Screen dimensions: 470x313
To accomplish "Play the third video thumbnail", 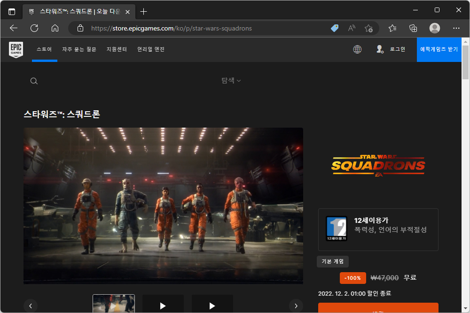I will click(212, 304).
